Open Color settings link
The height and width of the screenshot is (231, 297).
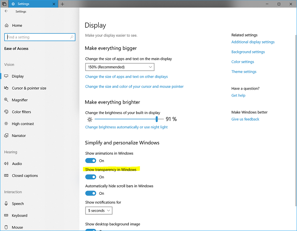pyautogui.click(x=243, y=62)
